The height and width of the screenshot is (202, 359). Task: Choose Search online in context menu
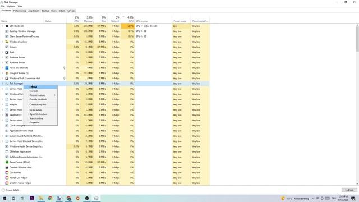click(40, 118)
